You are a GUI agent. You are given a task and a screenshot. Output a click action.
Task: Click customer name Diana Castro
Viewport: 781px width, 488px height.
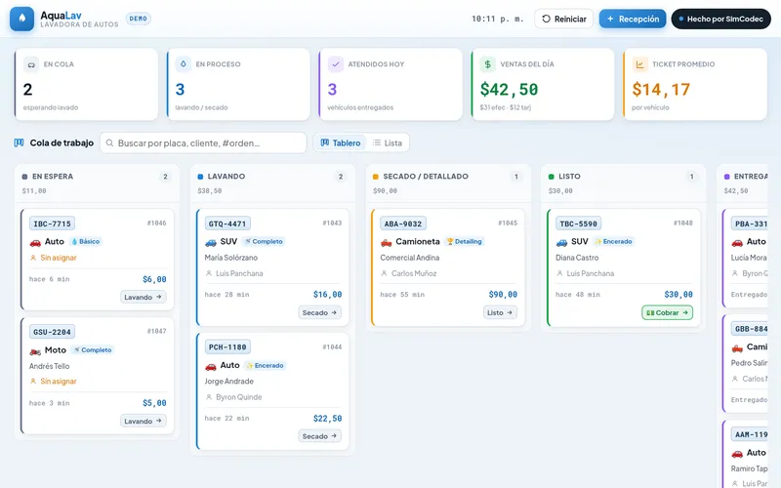[x=577, y=258]
